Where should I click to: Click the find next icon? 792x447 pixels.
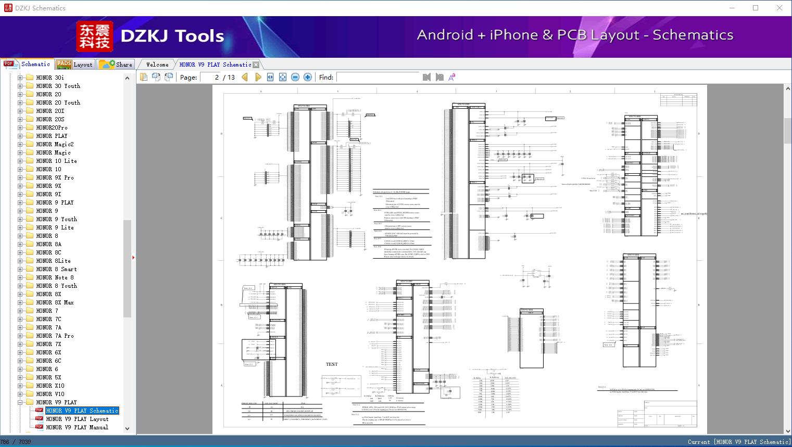439,77
